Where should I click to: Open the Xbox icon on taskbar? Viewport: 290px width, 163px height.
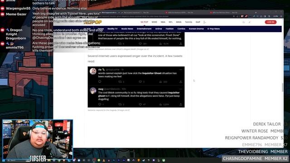164,160
